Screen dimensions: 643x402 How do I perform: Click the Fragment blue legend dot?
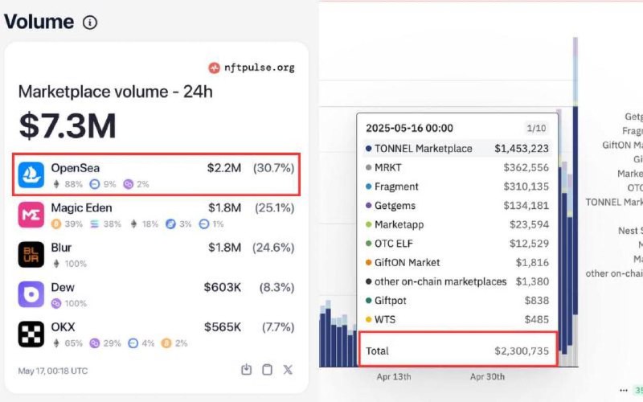368,187
